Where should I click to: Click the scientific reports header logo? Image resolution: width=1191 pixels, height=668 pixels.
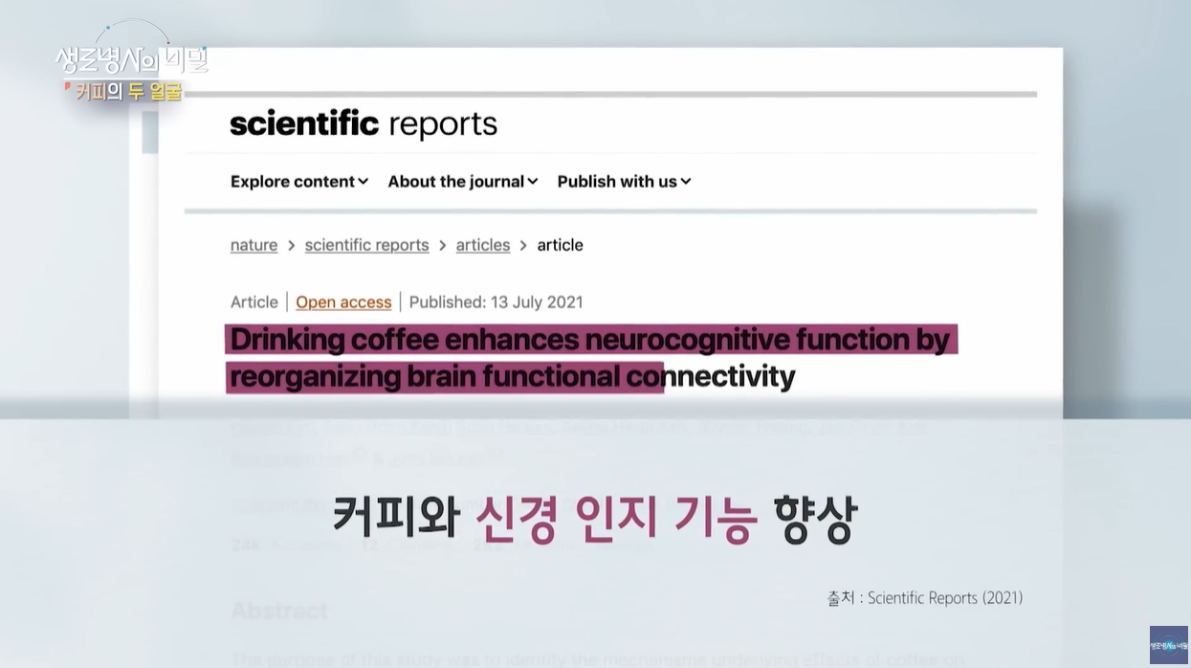click(364, 123)
